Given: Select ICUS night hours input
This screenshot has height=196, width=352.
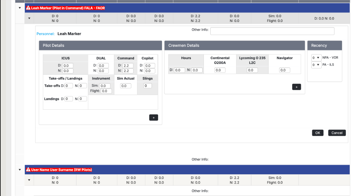Looking at the screenshot, I should [68, 71].
